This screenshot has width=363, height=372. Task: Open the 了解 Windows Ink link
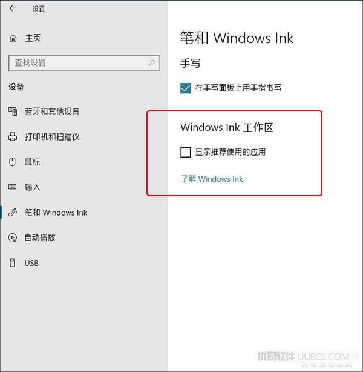[x=212, y=179]
